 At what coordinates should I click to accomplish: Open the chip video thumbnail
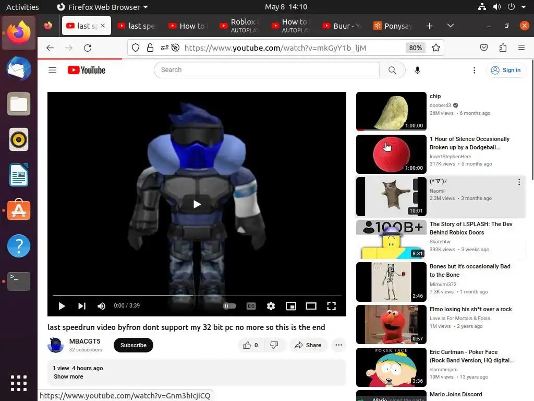(x=391, y=111)
